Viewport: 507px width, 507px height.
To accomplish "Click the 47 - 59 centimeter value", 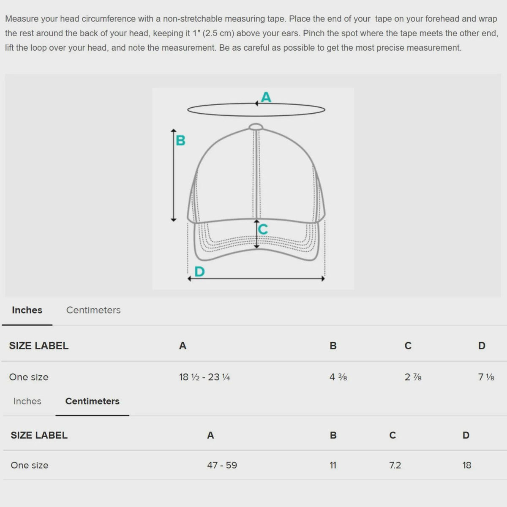I will click(x=222, y=465).
